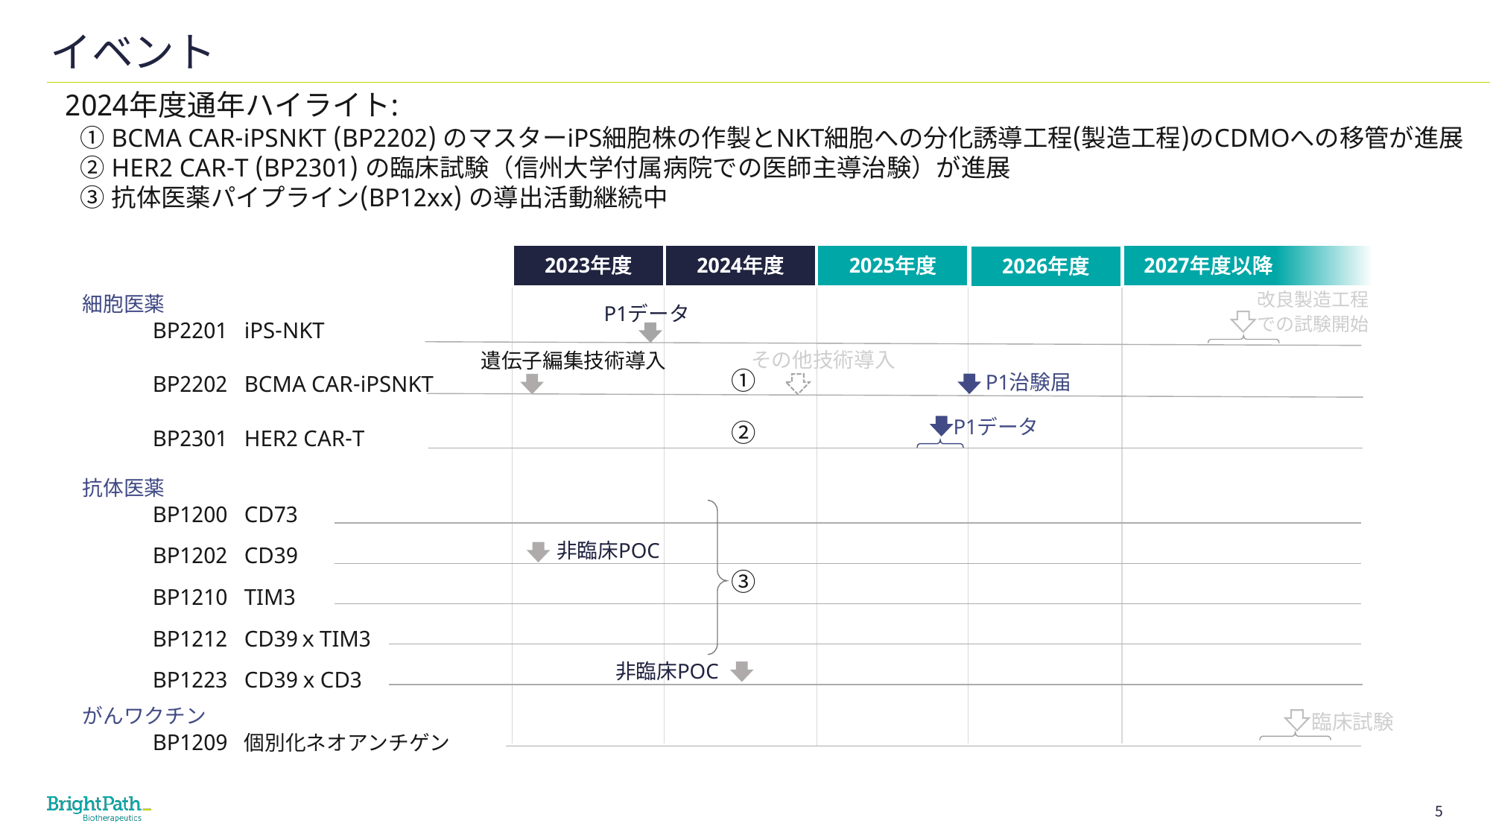1490x838 pixels.
Task: Click the row label BP2202 BCMA CAR-iPSNKT
Action: [293, 384]
